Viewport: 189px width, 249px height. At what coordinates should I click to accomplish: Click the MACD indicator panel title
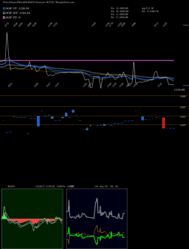tap(11, 186)
